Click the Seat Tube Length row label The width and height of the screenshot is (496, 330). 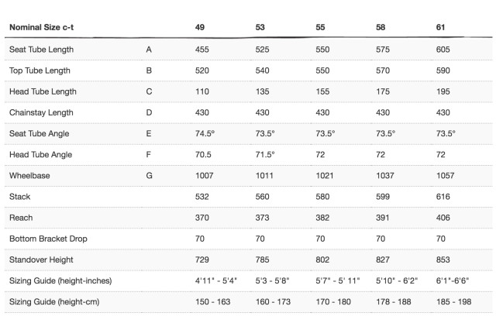click(41, 50)
